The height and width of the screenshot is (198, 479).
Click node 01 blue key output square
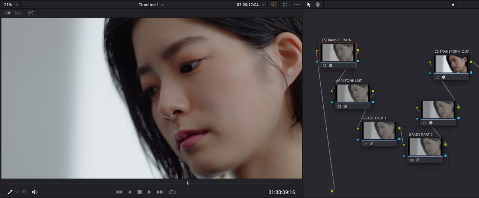click(358, 61)
